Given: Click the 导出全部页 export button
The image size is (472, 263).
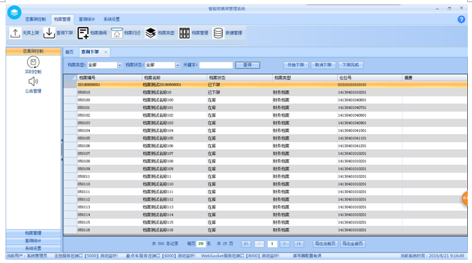Looking at the screenshot, I should pos(353,244).
